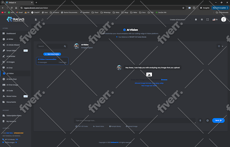230x147 pixels.
Task: Enter full screen mode with the expand icon
Action: [x=208, y=20]
